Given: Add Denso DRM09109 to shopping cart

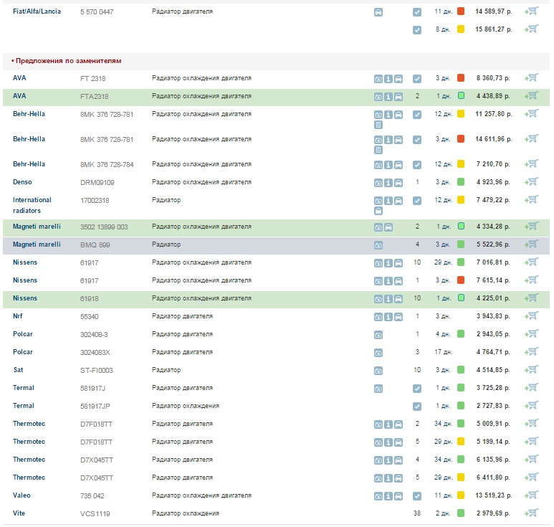Looking at the screenshot, I should tap(532, 182).
